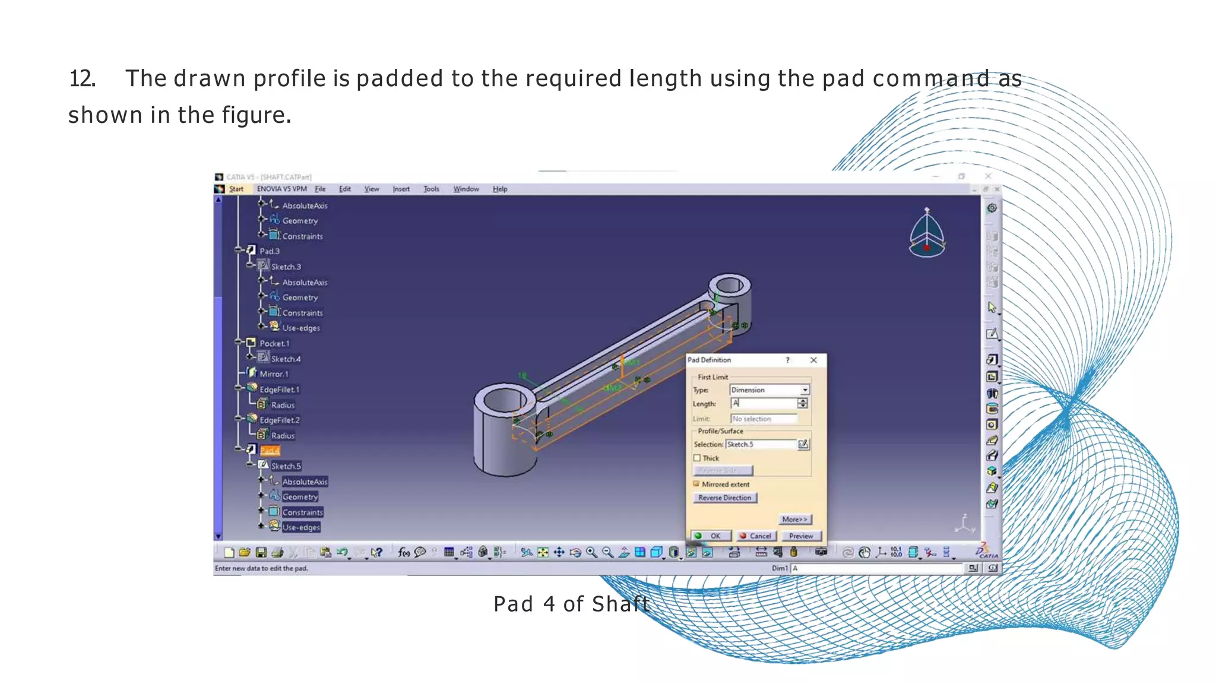Click the Fit All In icon
Image resolution: width=1216 pixels, height=684 pixels.
543,553
